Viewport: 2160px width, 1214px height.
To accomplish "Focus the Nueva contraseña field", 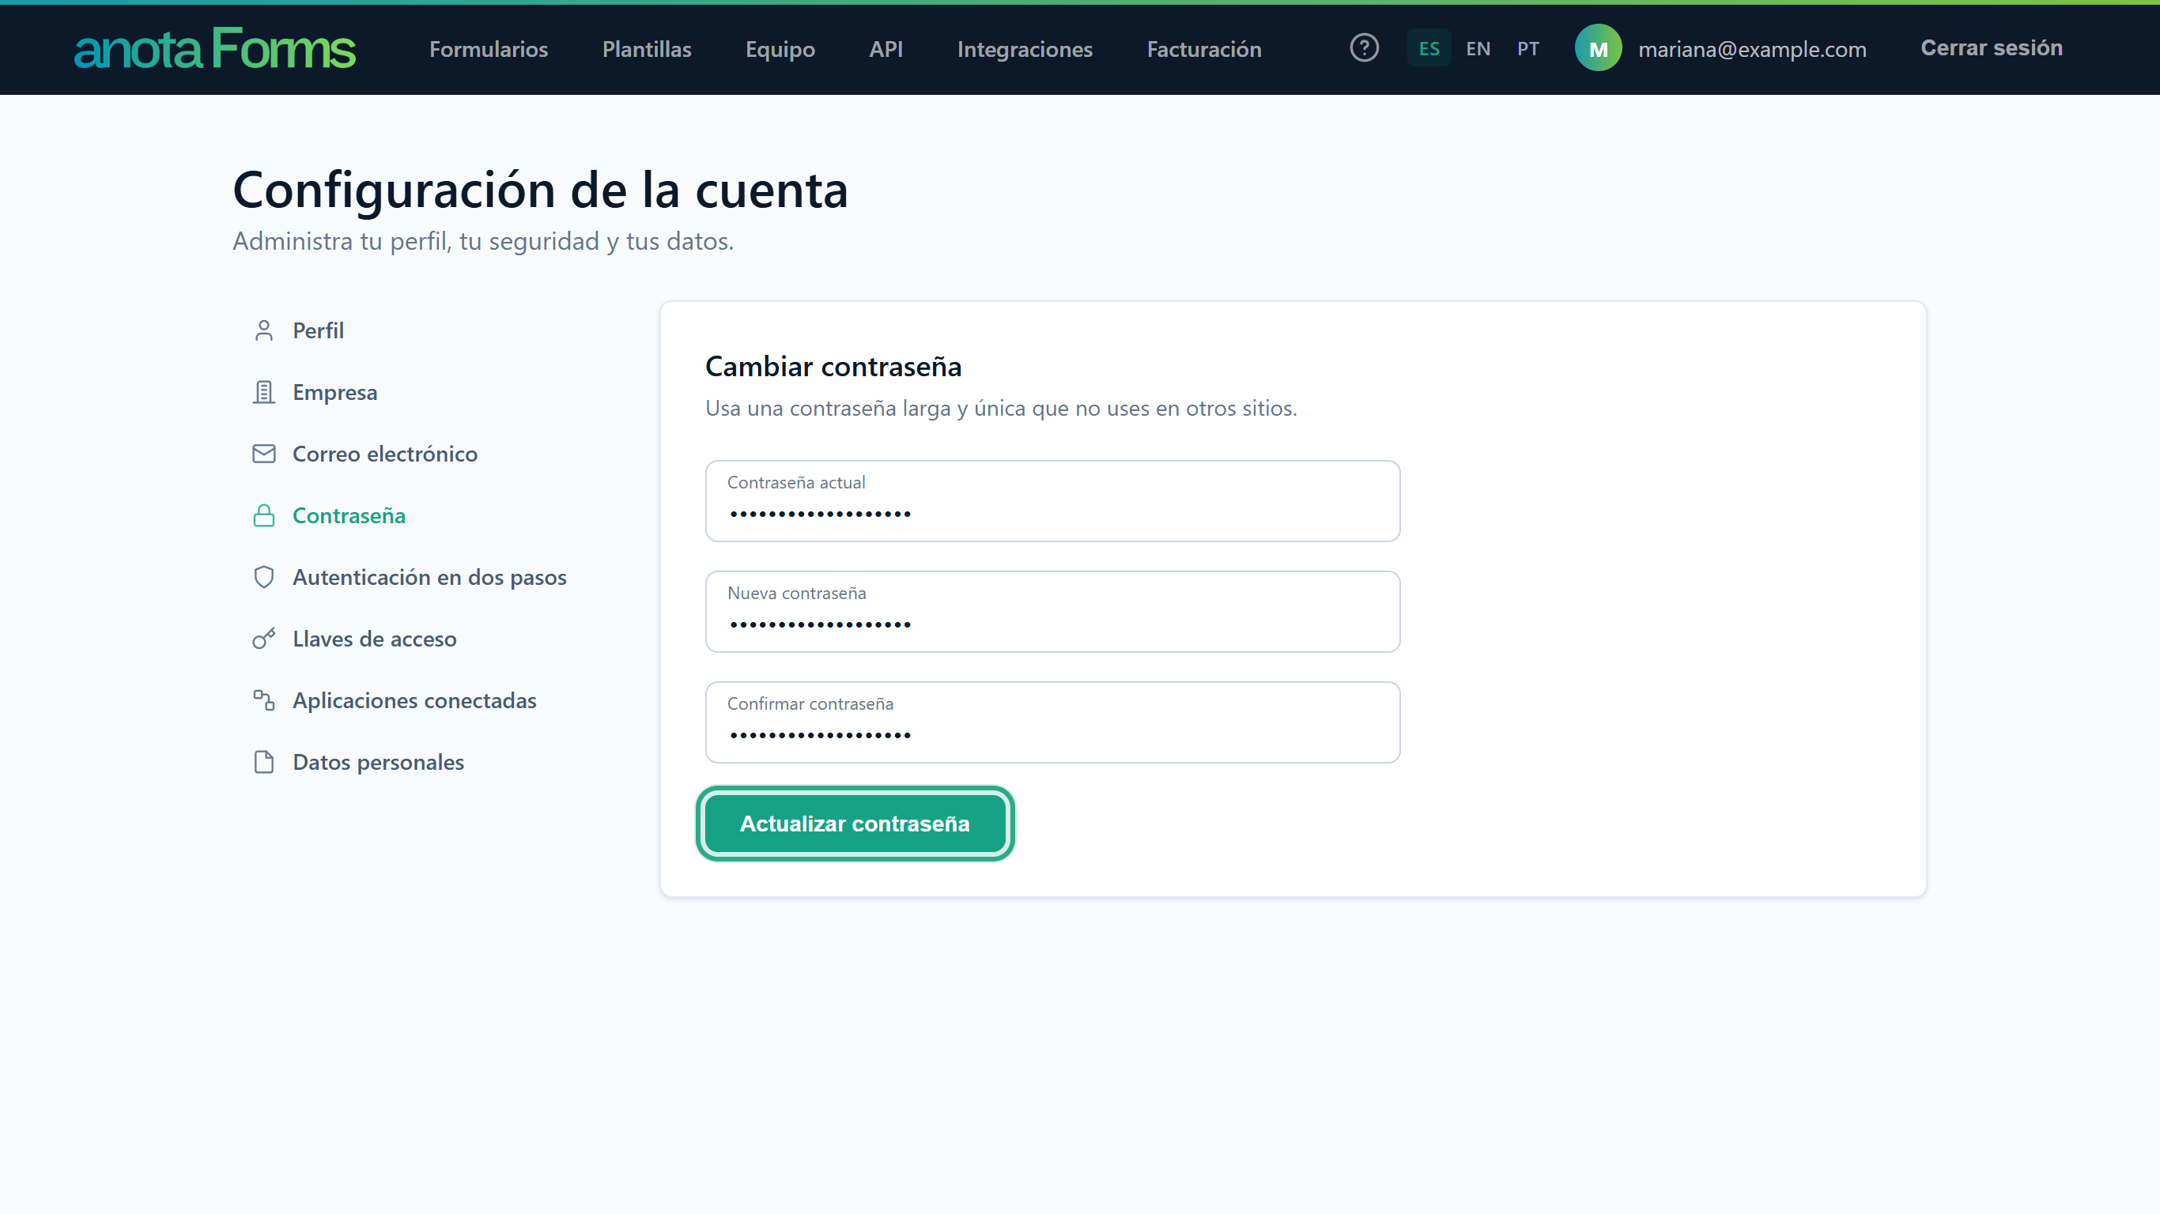I will coord(1052,611).
